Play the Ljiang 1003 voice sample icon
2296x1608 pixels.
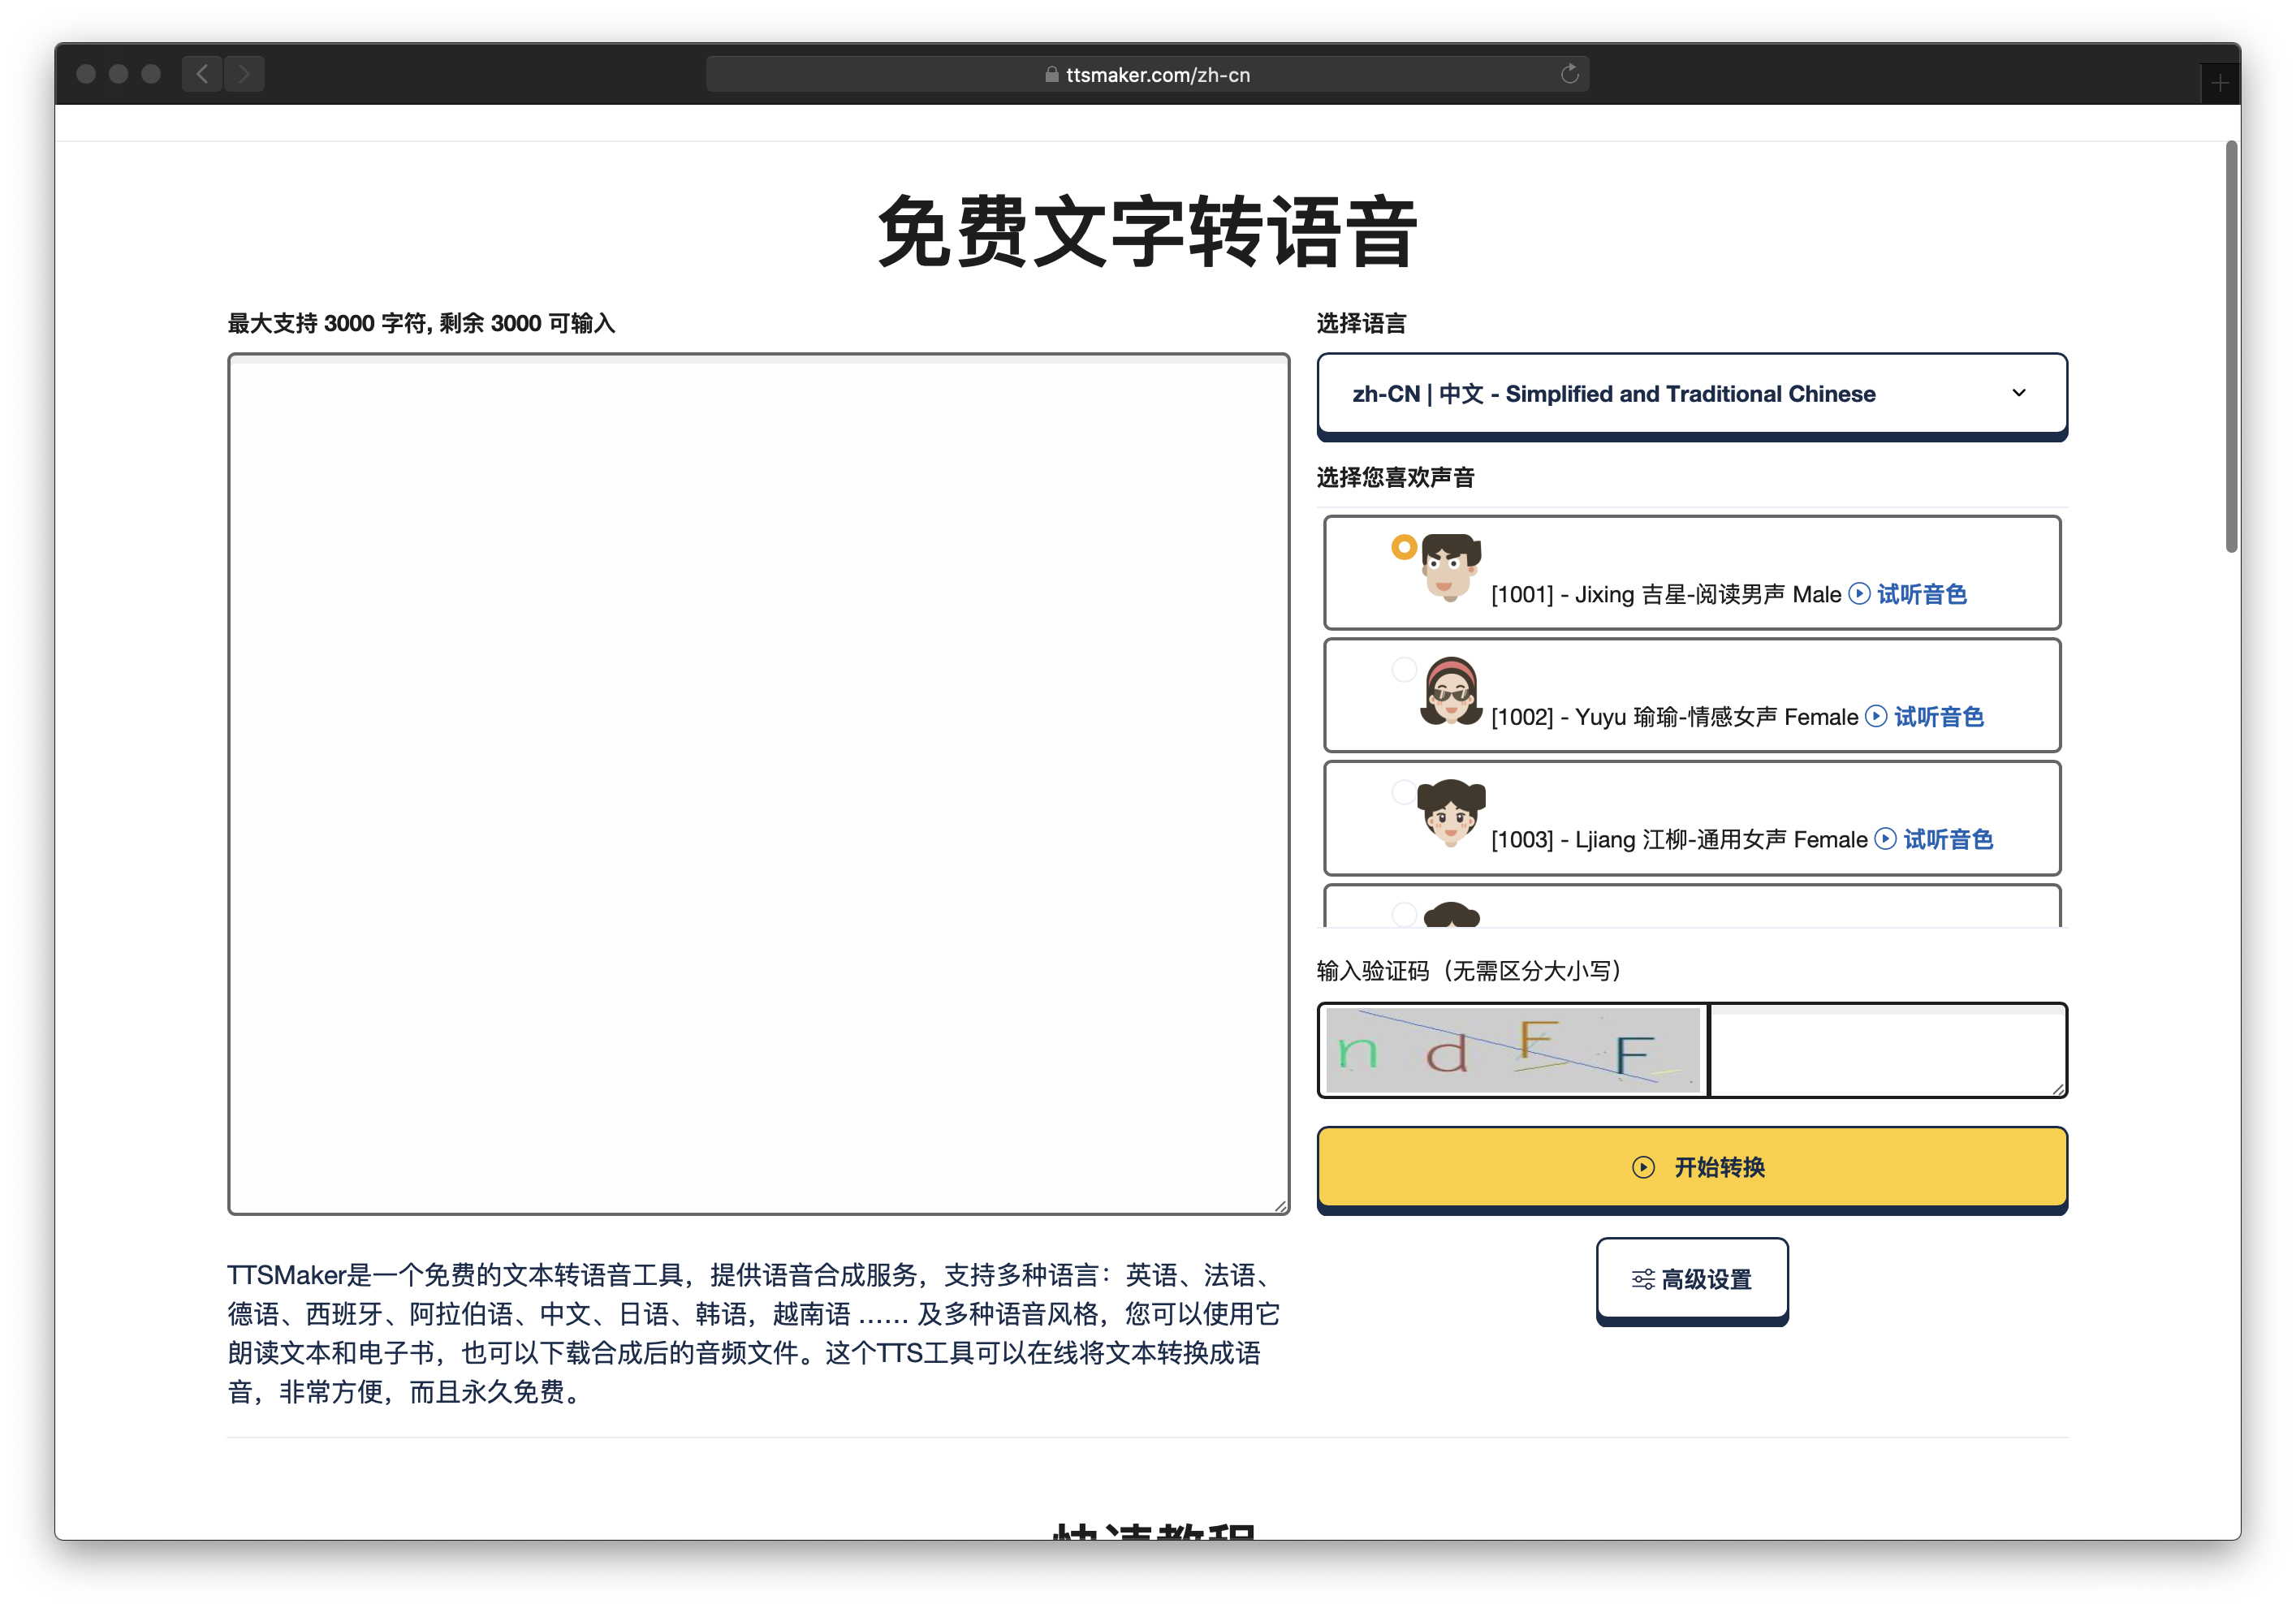[1885, 839]
